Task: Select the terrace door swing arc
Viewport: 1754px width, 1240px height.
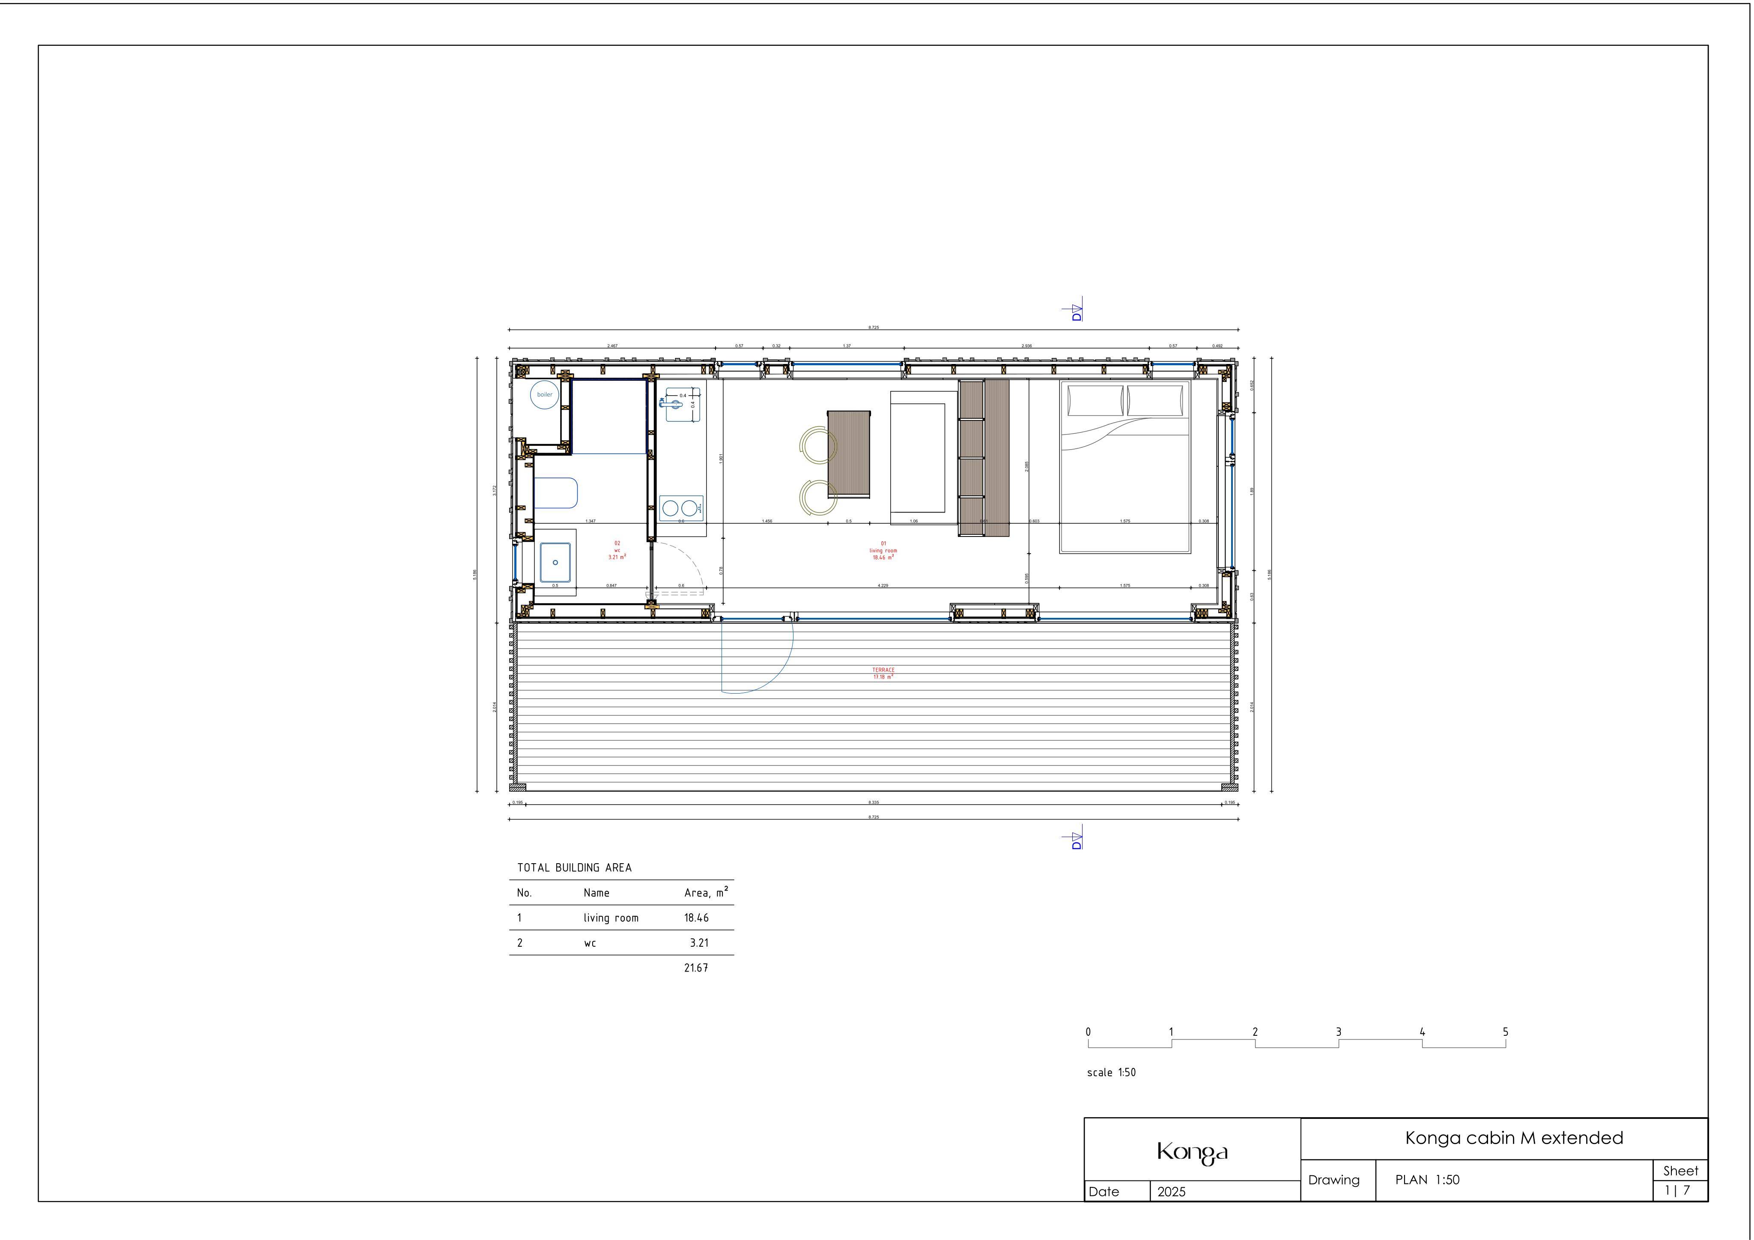Action: (x=758, y=657)
